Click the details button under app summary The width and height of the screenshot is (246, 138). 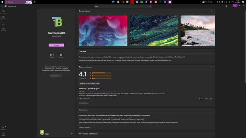coord(56,76)
